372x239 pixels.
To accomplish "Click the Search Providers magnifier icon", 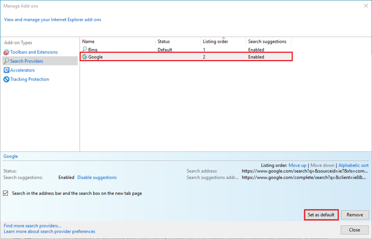I will click(x=6, y=61).
